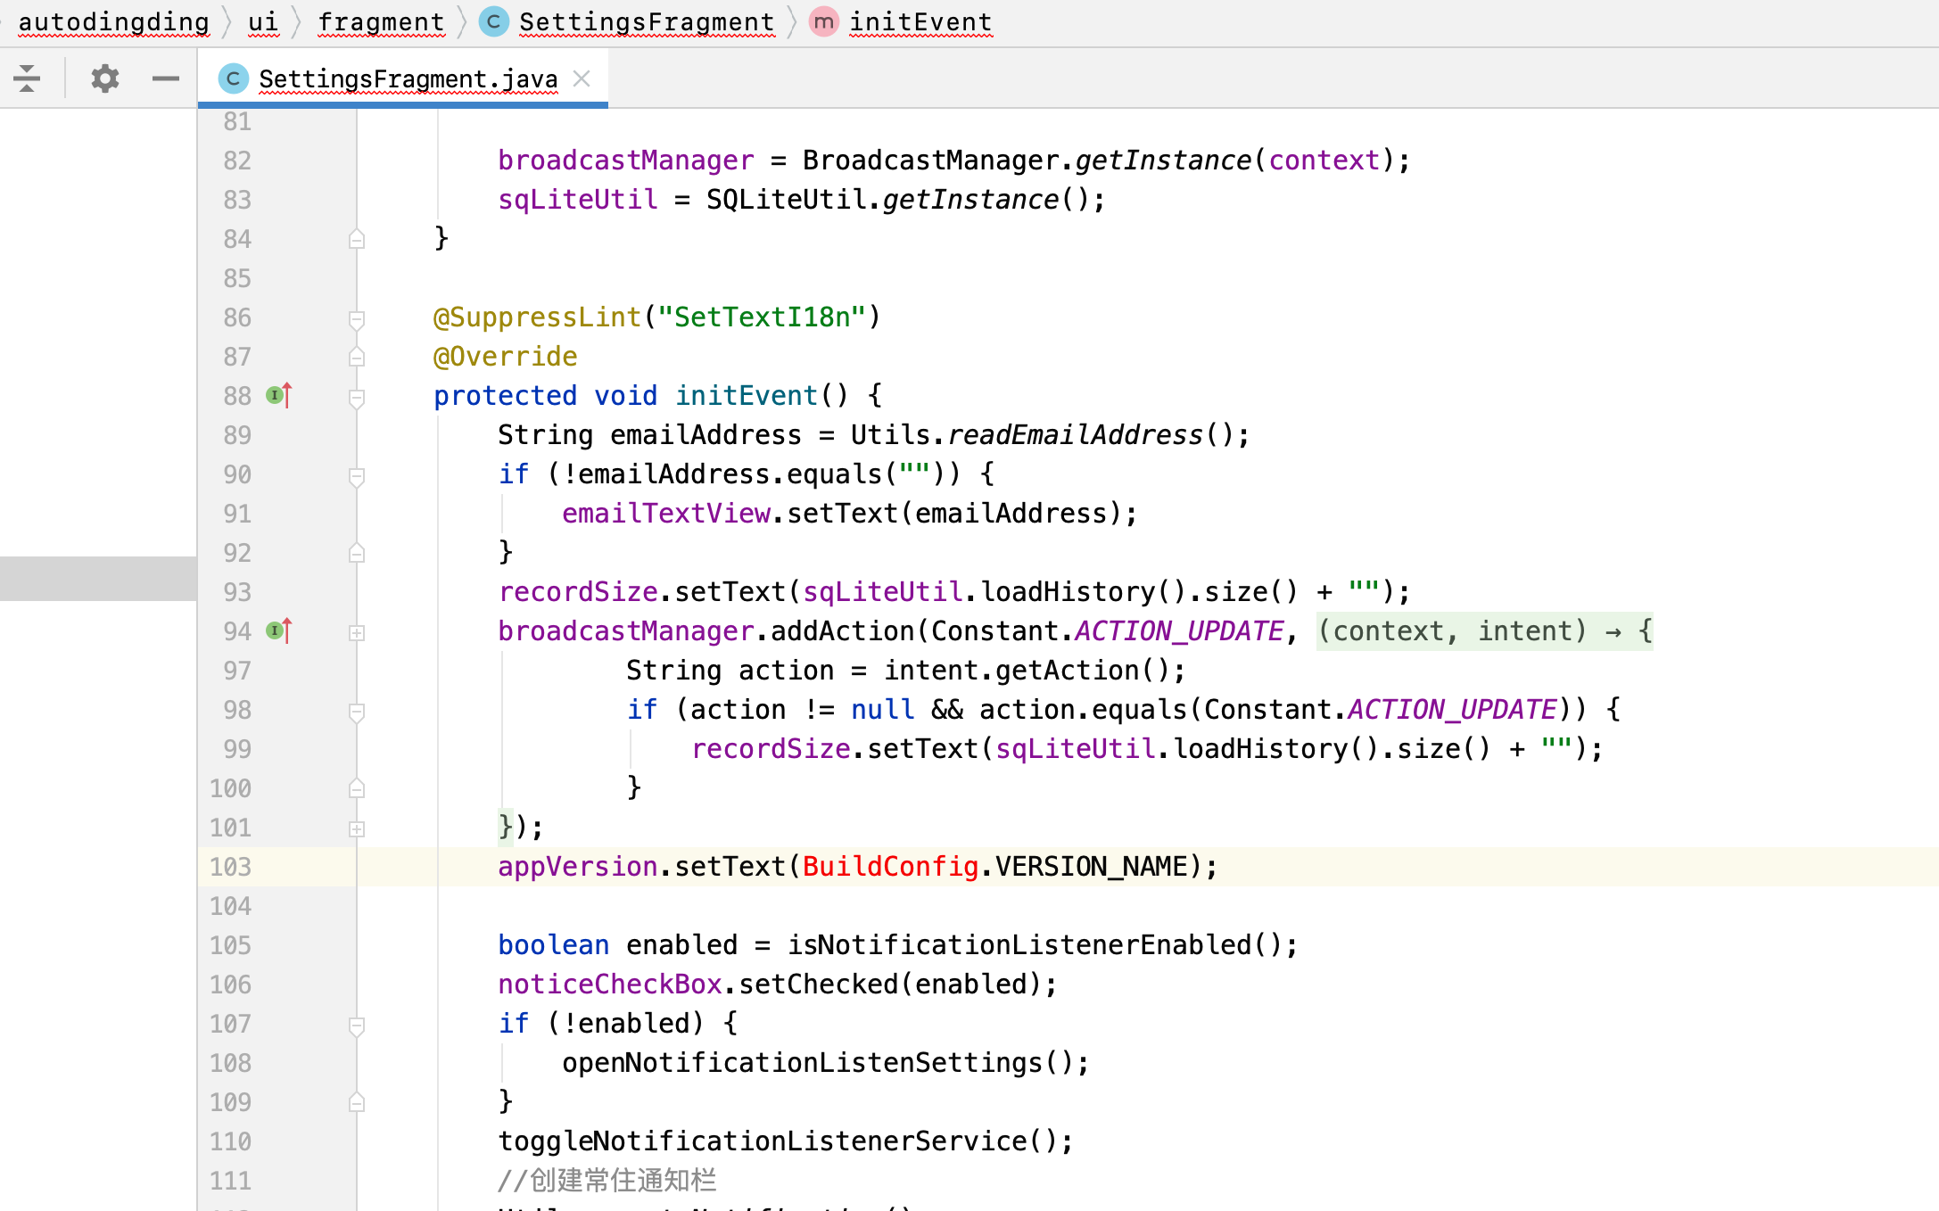Collapse the fold region at line 86
1939x1211 pixels.
click(x=357, y=317)
